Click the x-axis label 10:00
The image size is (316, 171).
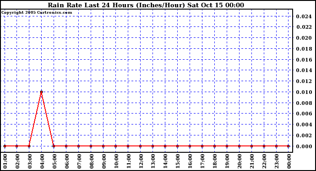click(116, 161)
